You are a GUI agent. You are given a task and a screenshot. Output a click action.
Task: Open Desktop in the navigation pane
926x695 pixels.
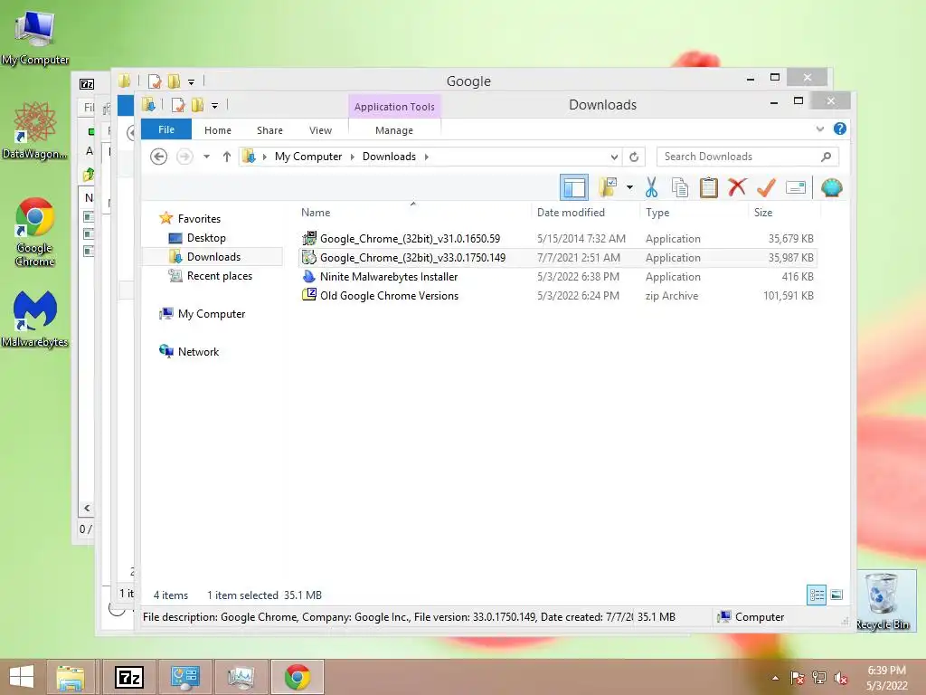[206, 238]
